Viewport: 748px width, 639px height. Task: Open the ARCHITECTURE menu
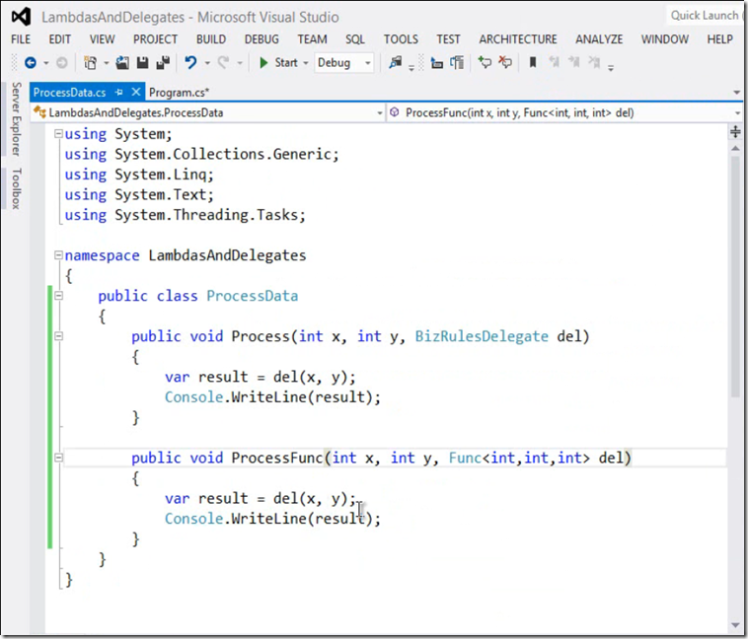pos(518,39)
